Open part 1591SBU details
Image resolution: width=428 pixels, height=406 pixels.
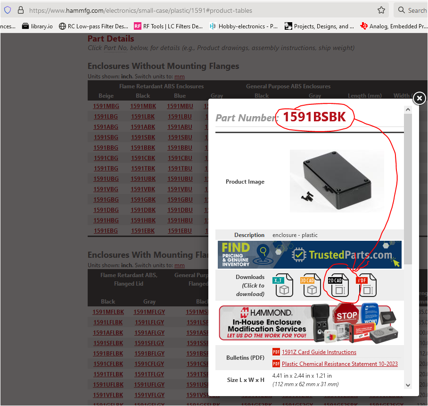[x=180, y=137]
